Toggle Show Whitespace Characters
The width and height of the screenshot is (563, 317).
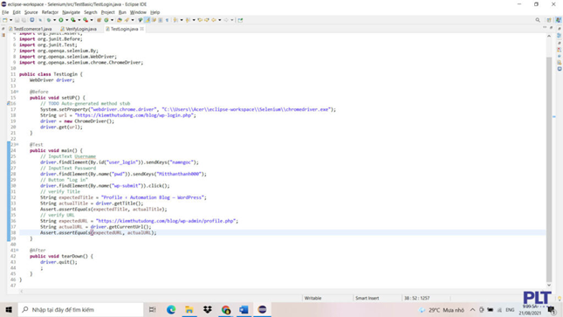point(167,20)
